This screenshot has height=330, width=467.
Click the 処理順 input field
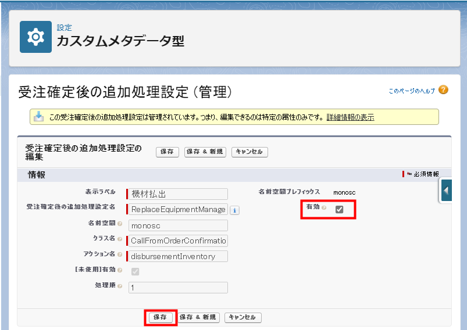[177, 288]
